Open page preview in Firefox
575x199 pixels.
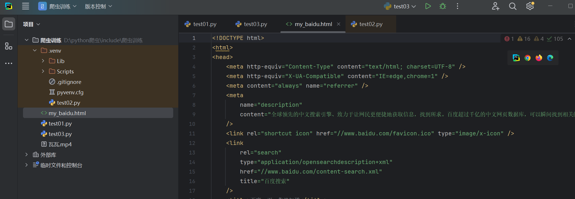(x=539, y=58)
